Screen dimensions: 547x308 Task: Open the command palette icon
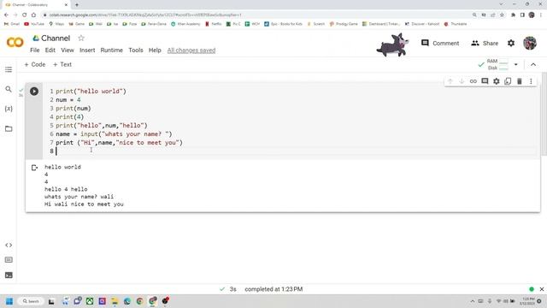9,260
